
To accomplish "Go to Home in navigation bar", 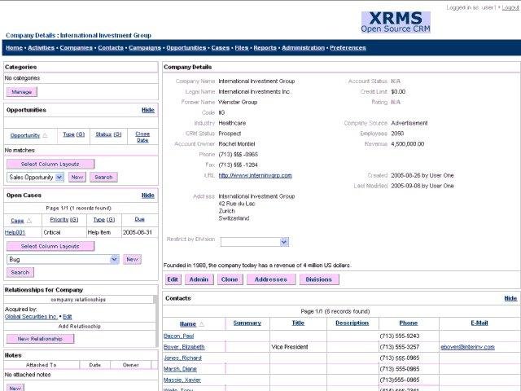I will point(15,48).
